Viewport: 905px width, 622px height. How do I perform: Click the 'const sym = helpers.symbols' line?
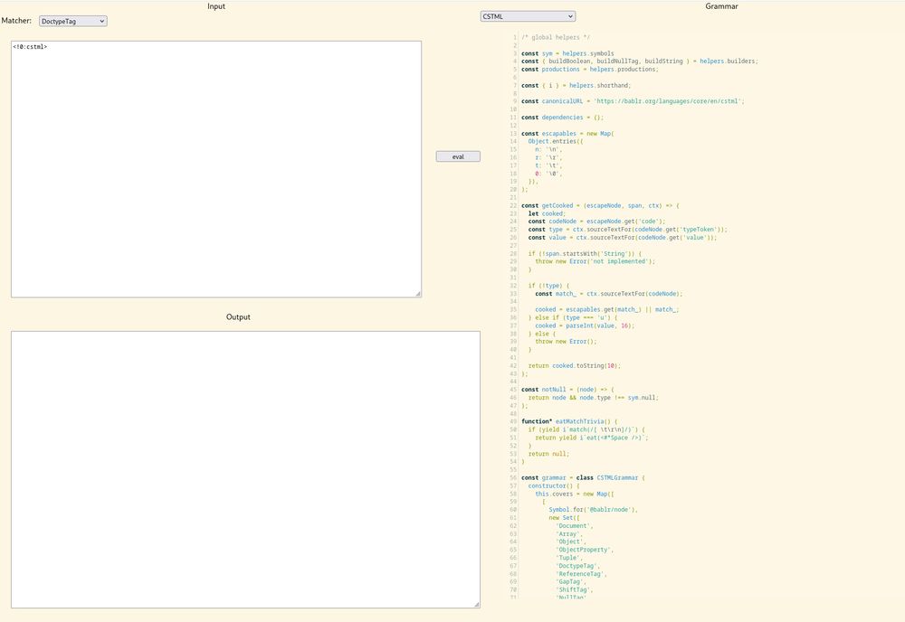pos(567,53)
